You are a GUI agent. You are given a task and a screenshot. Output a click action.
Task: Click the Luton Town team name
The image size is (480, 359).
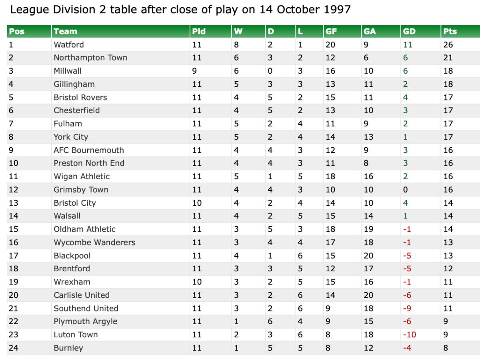coord(76,335)
